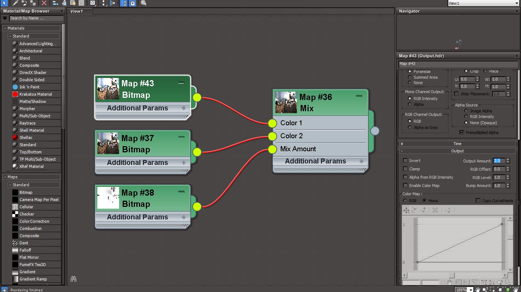Check the Enable Color Map option
Image resolution: width=521 pixels, height=292 pixels.
coord(406,186)
